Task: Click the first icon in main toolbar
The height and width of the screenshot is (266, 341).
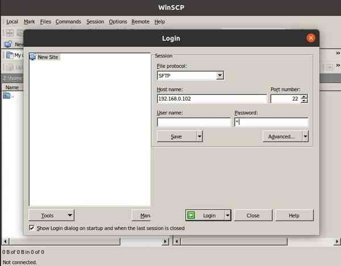Action: (9, 33)
